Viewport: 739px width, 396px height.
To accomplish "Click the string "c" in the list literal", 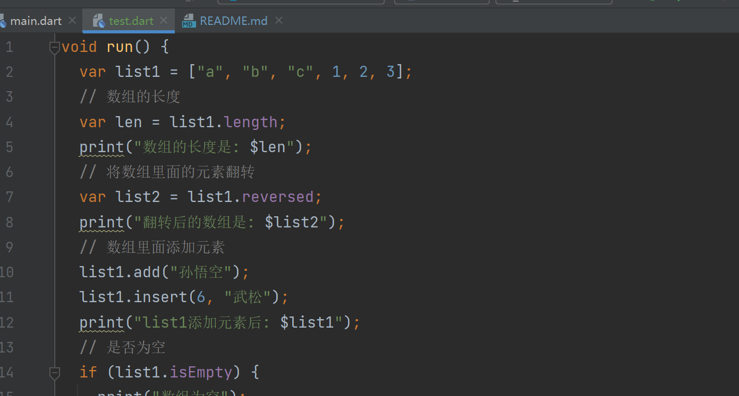I will [x=300, y=72].
